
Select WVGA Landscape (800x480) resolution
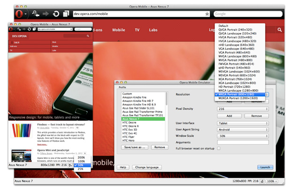[x=239, y=56]
